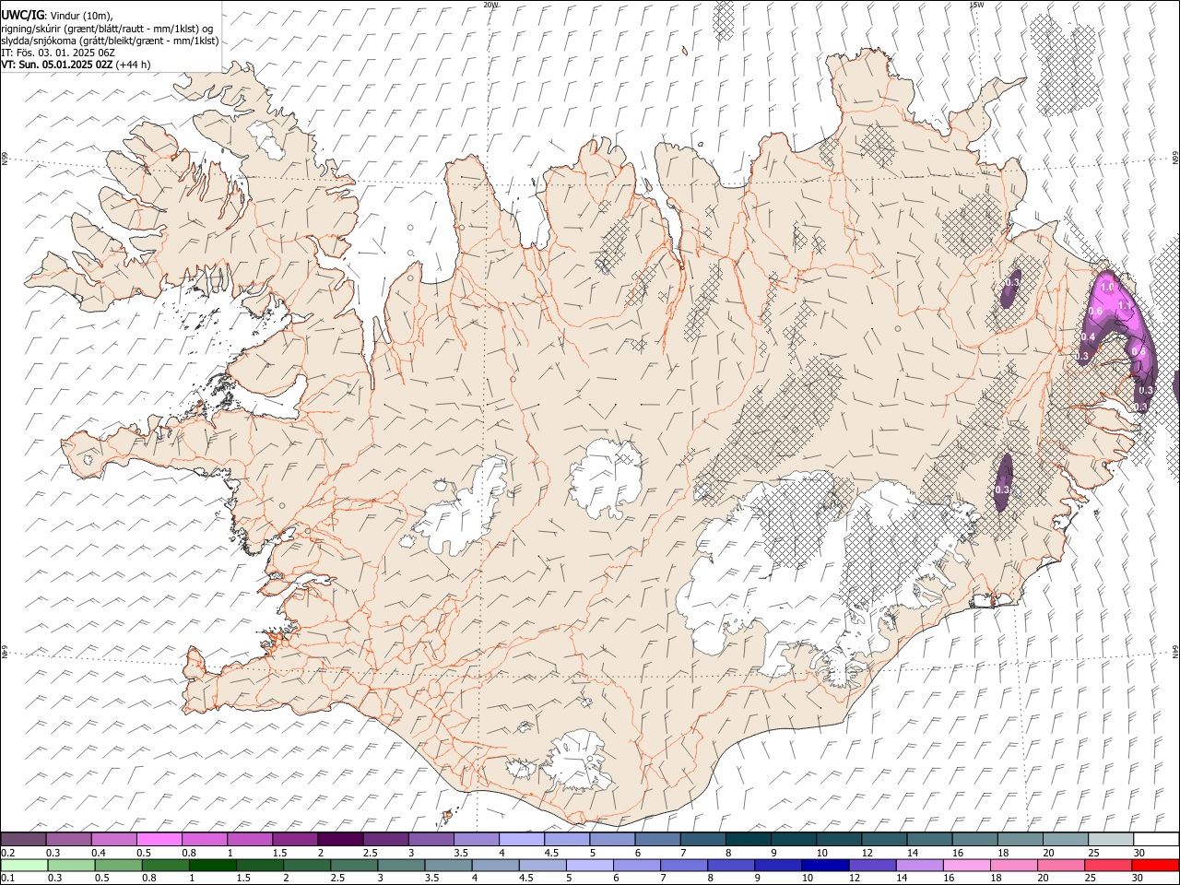Click the navy blue 10–12 rain legend swatch

point(825,865)
